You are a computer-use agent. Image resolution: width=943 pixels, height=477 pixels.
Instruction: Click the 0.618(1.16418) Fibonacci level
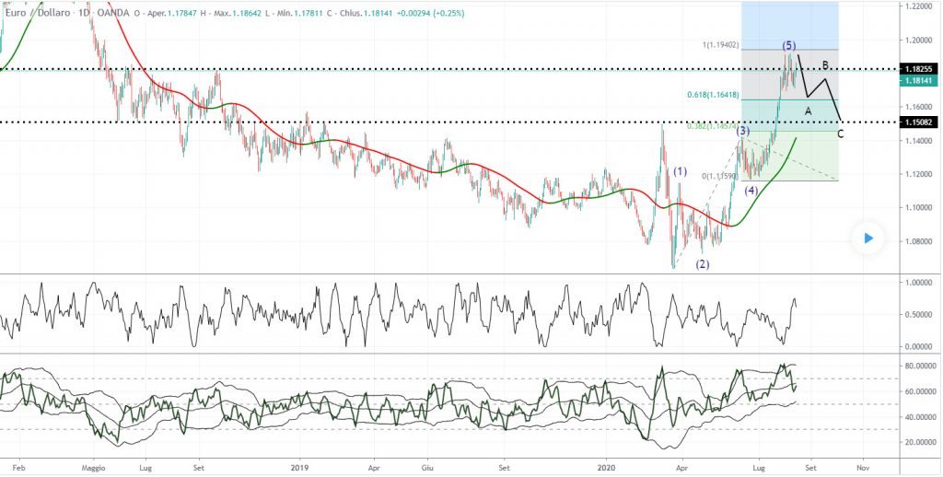[714, 95]
